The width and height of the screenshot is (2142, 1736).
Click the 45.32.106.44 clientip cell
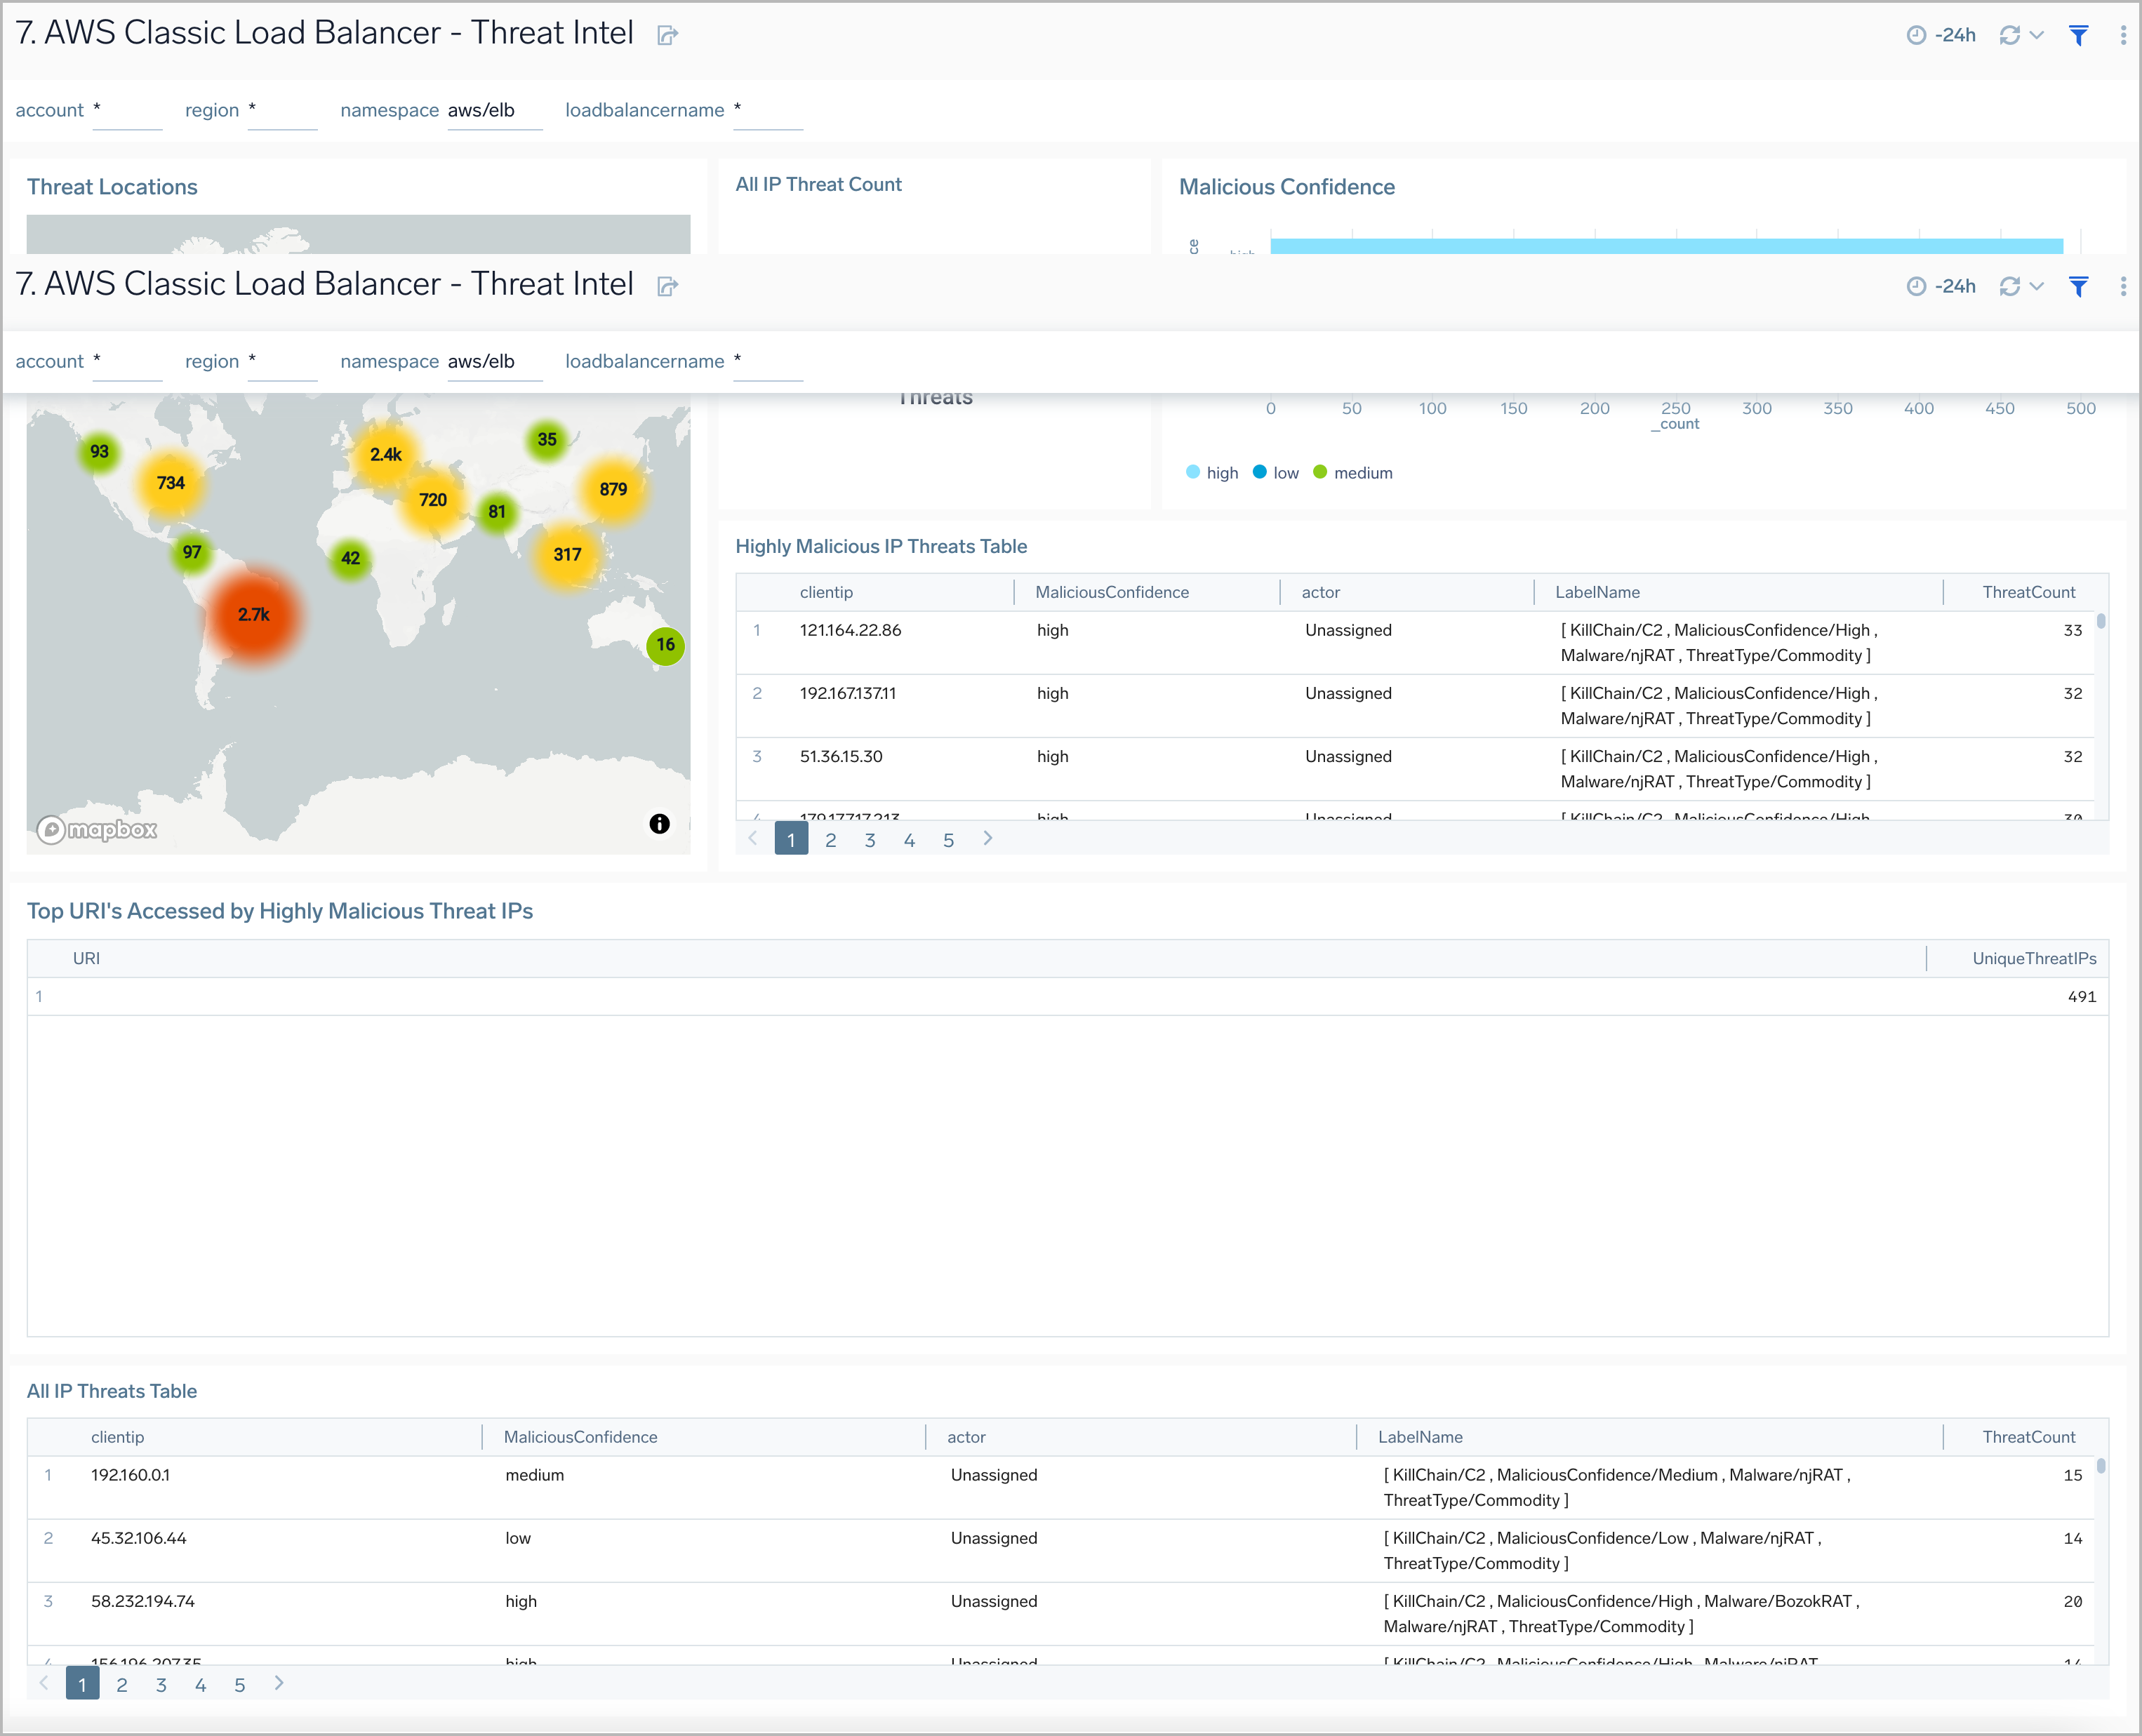coord(138,1538)
